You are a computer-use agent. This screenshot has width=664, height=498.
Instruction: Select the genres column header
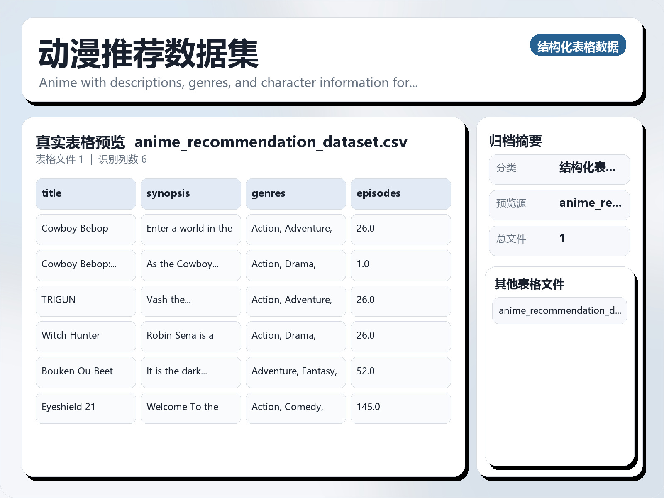295,193
